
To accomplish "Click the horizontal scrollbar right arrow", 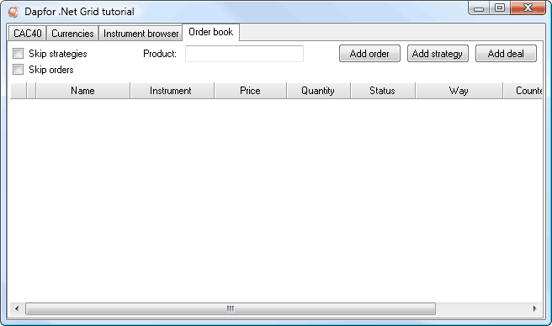I will [x=535, y=308].
